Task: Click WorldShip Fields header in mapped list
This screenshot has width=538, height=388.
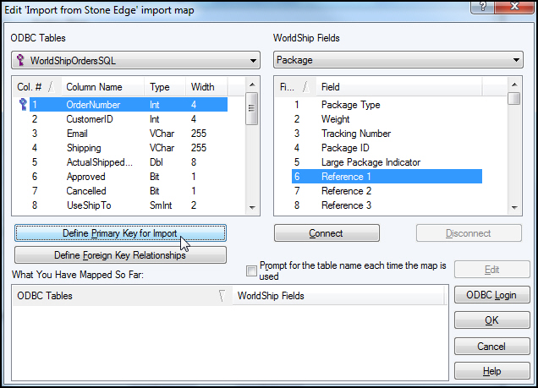Action: point(338,296)
